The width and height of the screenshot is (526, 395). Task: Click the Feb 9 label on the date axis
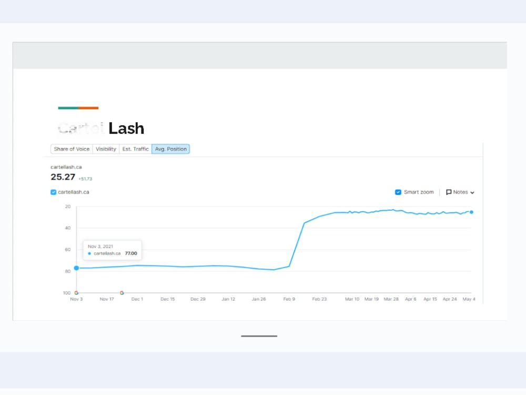[289, 299]
